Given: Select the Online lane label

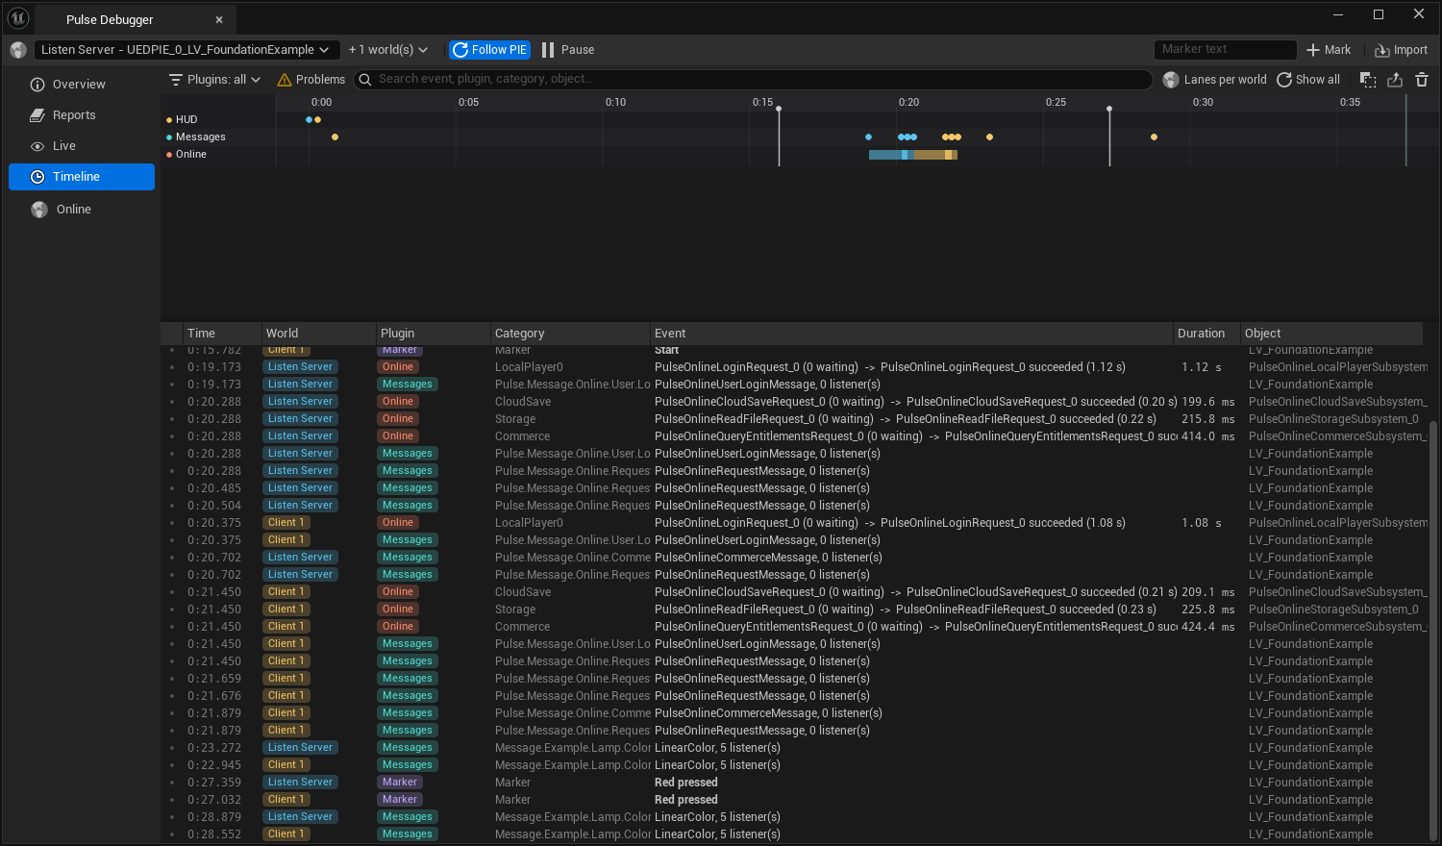Looking at the screenshot, I should [x=190, y=155].
